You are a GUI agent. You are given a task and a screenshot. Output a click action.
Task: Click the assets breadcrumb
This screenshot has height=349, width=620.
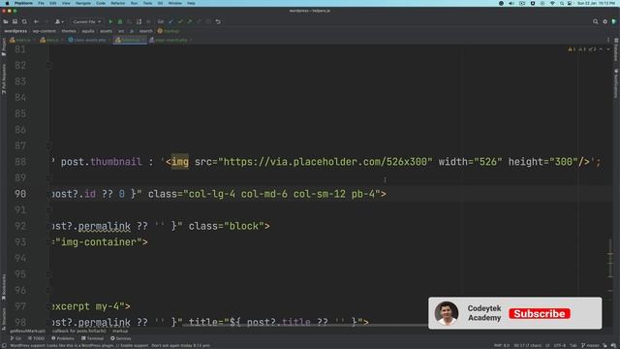(106, 31)
